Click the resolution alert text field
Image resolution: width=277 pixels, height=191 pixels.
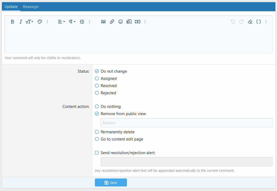186,162
